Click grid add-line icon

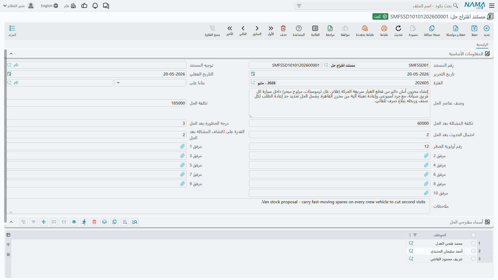point(125,222)
